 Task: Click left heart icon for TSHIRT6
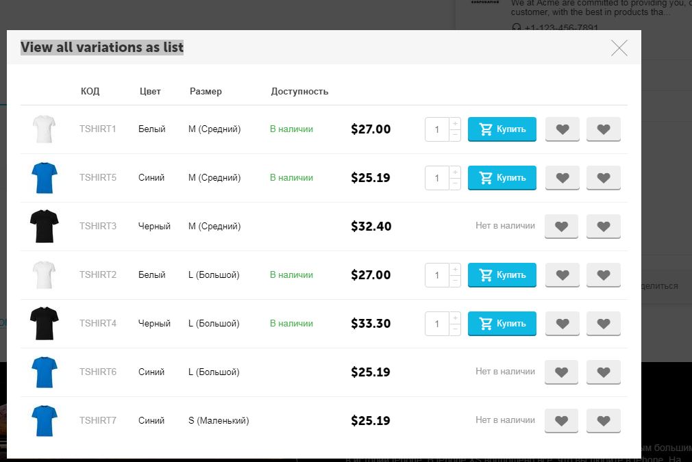[x=561, y=372]
